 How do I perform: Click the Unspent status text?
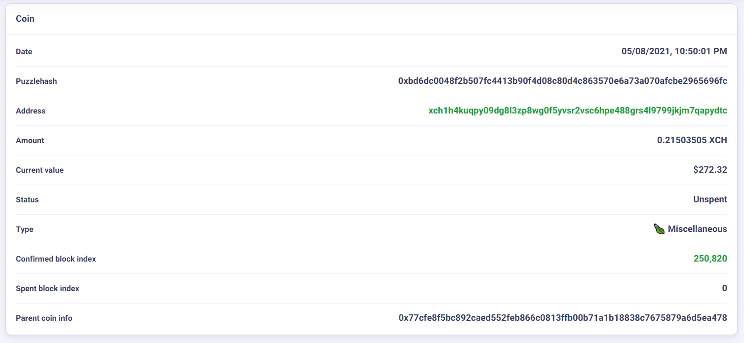[710, 199]
